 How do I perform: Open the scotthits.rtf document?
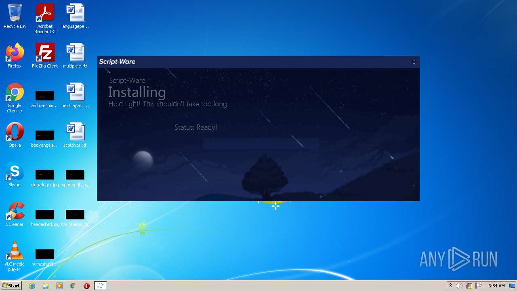point(75,135)
